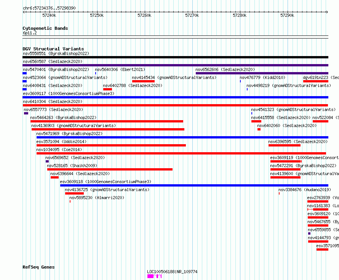Click the nsv522084 red variant bar
This screenshot has height=280, width=339.
pos(320,121)
